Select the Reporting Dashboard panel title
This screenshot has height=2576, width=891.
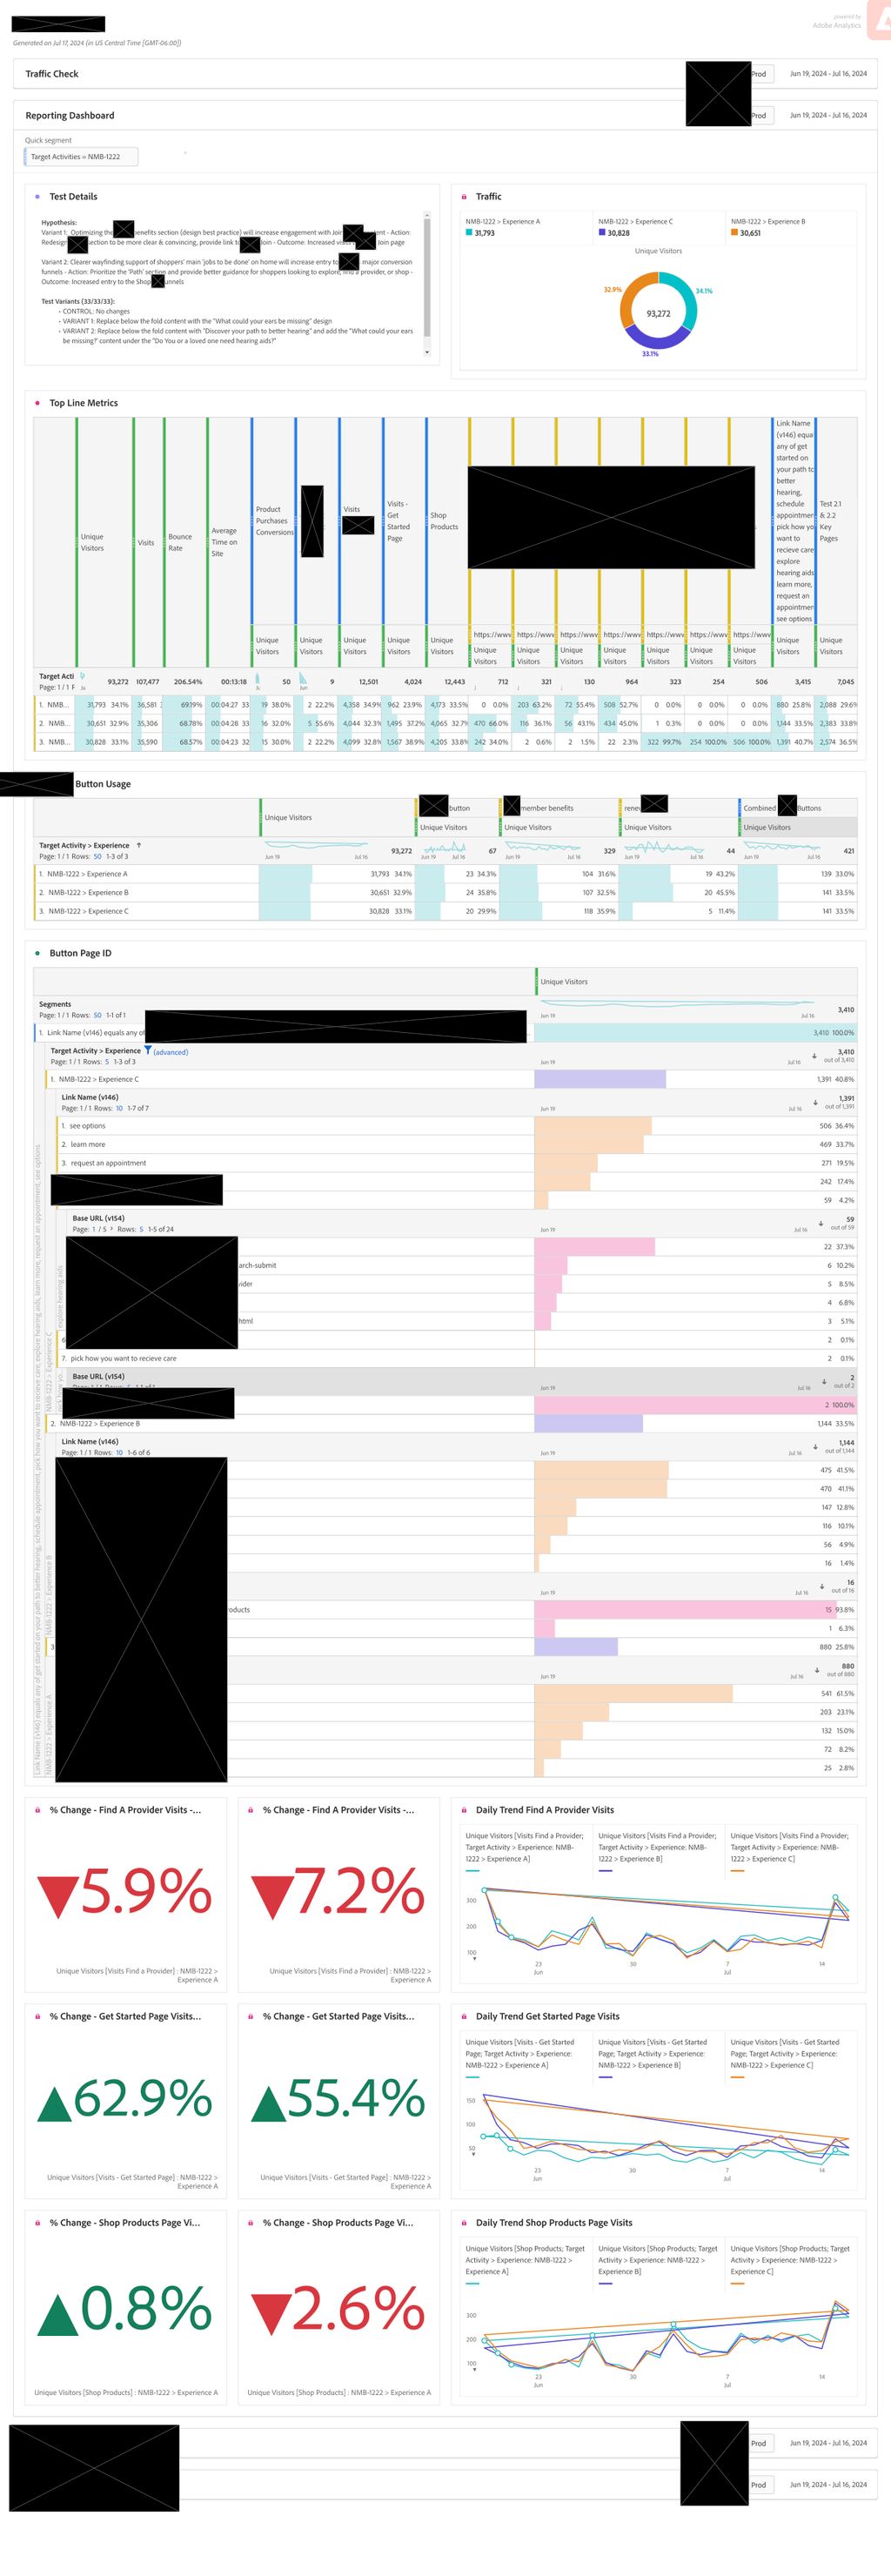(x=70, y=116)
